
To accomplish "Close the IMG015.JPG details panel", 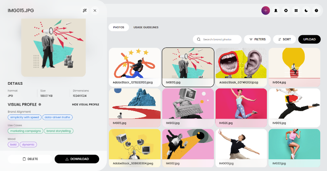I will (x=95, y=10).
